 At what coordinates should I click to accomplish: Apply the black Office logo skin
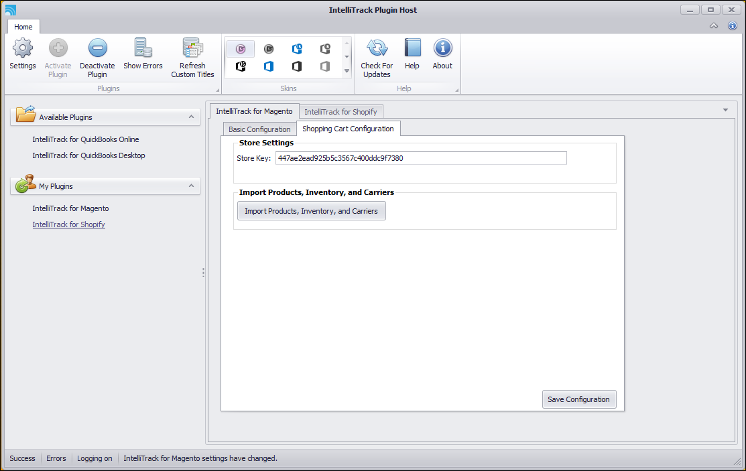[297, 66]
